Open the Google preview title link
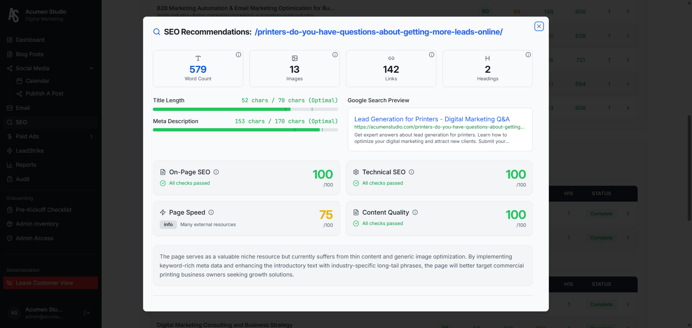692x328 pixels. (x=432, y=119)
